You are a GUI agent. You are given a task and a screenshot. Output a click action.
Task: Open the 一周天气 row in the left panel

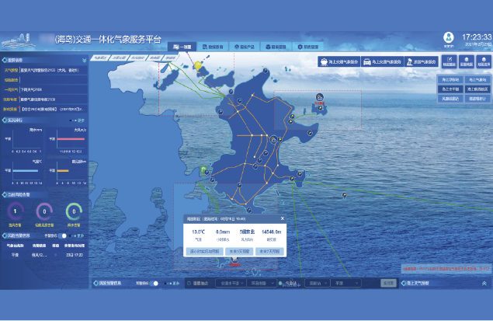tap(44, 89)
